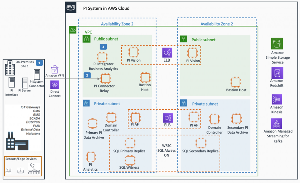Select the 'Historians' text
Screen dimensions: 300x183
tap(33, 133)
